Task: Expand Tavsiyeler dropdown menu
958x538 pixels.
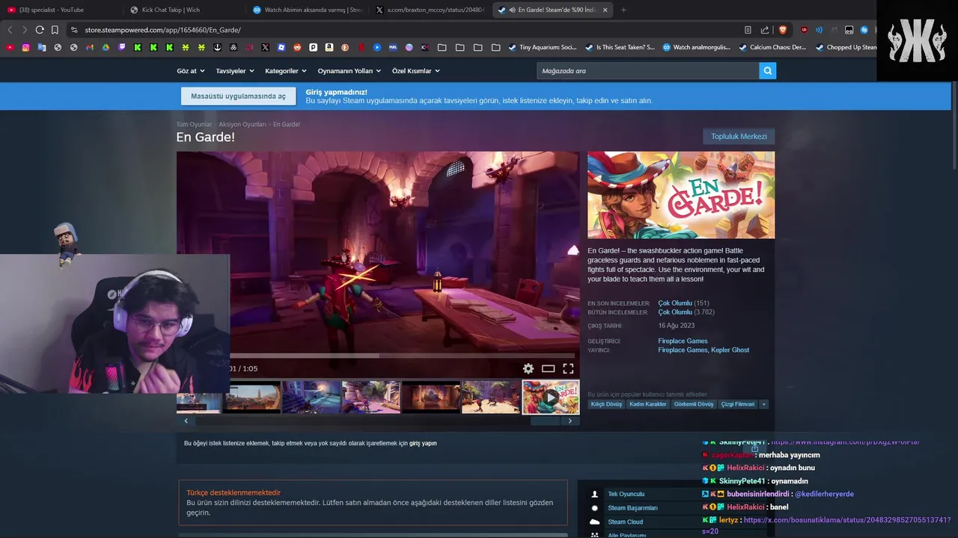Action: (235, 71)
